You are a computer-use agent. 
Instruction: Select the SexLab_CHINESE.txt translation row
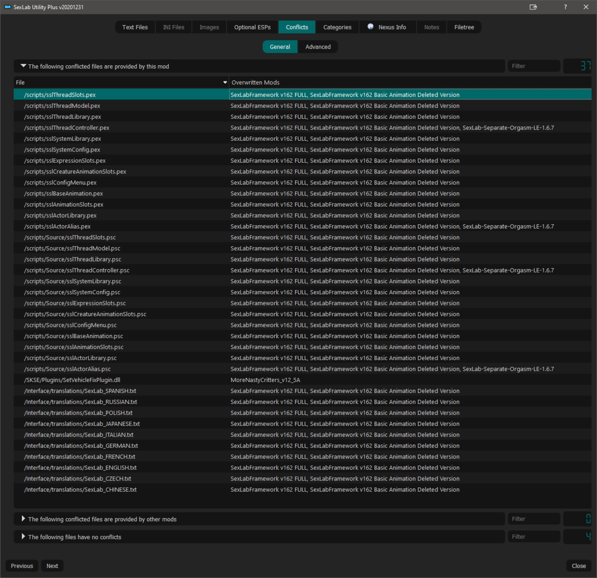(303, 489)
